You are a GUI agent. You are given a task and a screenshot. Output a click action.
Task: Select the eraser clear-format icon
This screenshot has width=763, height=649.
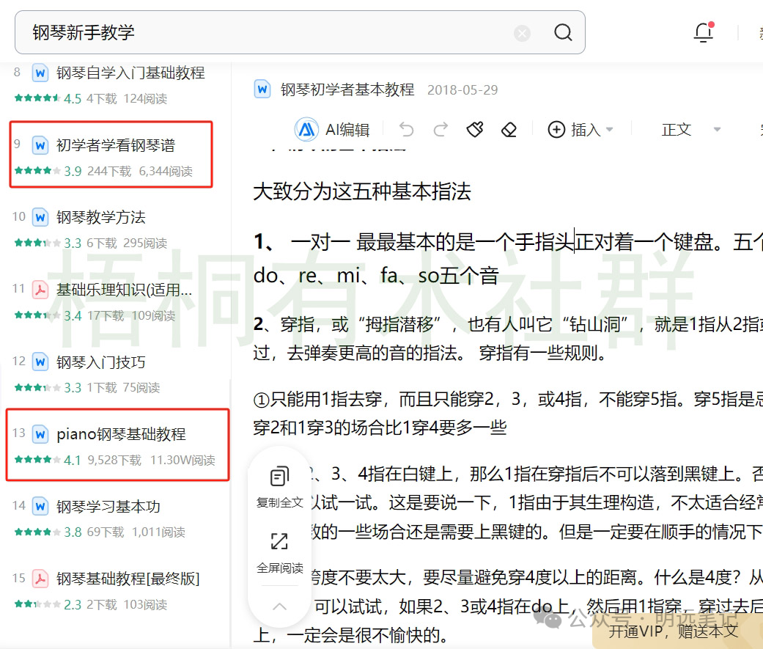(x=509, y=130)
